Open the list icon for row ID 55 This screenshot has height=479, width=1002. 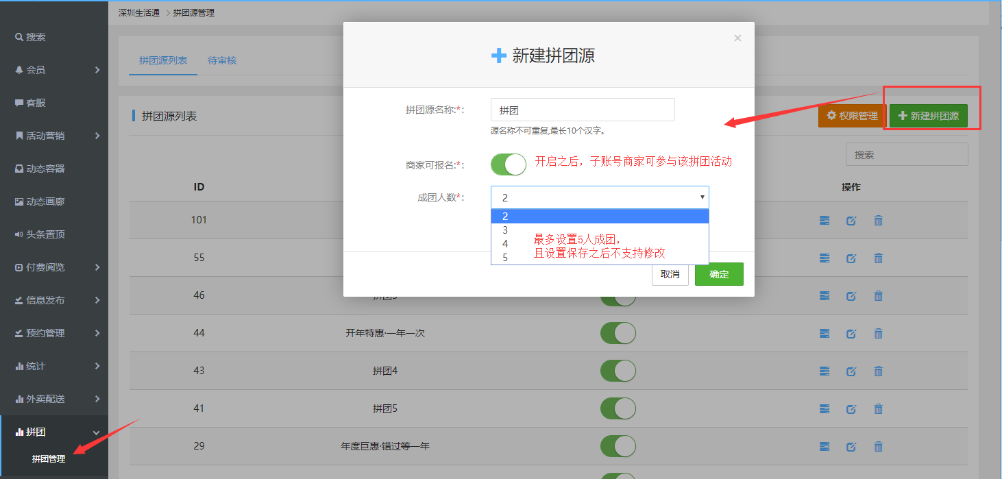pos(824,258)
